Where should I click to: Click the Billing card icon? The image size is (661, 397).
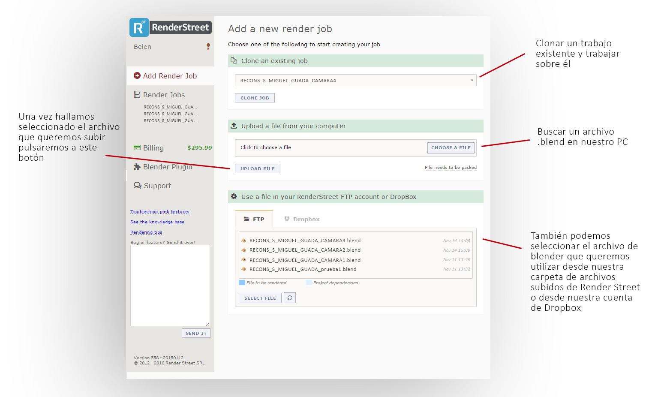137,148
